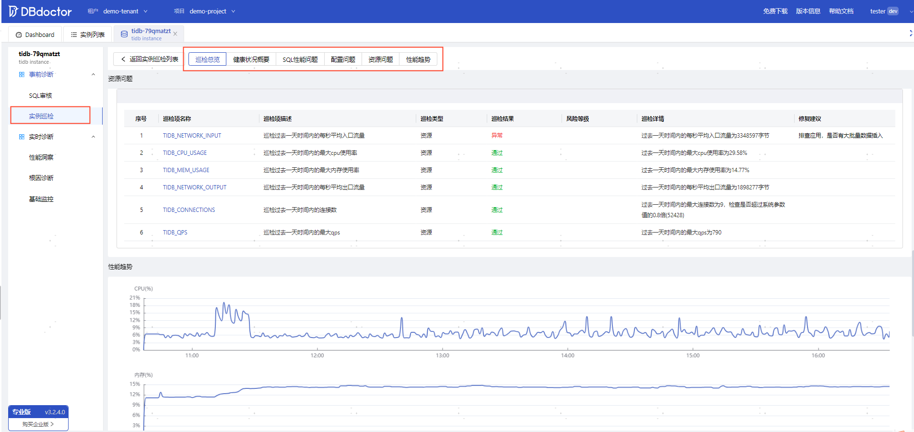Click the tester user menu
Image resolution: width=914 pixels, height=432 pixels.
[884, 11]
